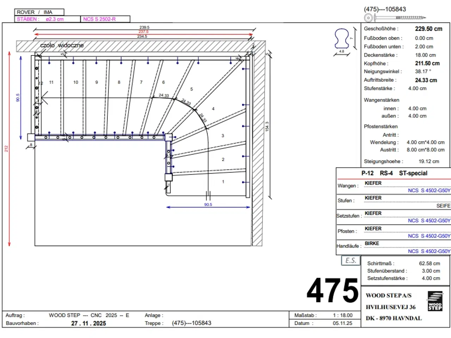Click the czolo widoczne annotation
The image size is (451, 338).
coord(62,45)
